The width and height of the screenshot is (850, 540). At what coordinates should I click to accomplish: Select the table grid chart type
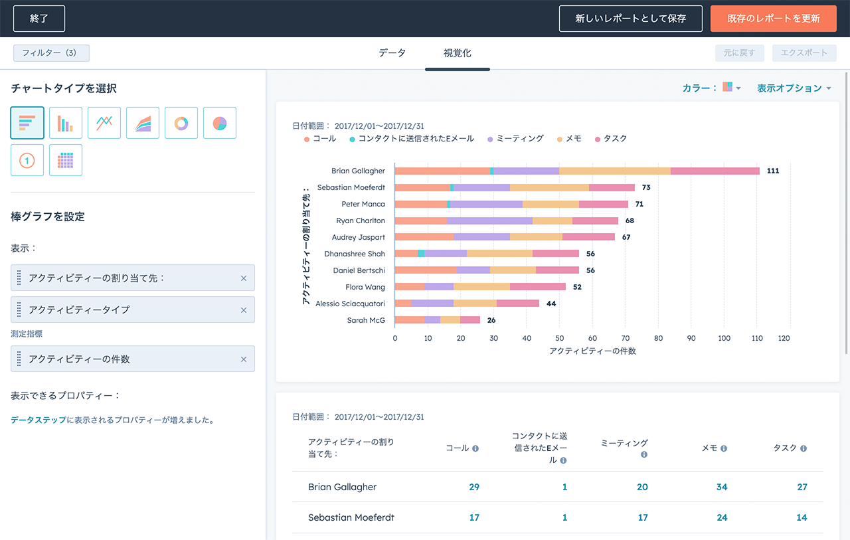tap(66, 160)
